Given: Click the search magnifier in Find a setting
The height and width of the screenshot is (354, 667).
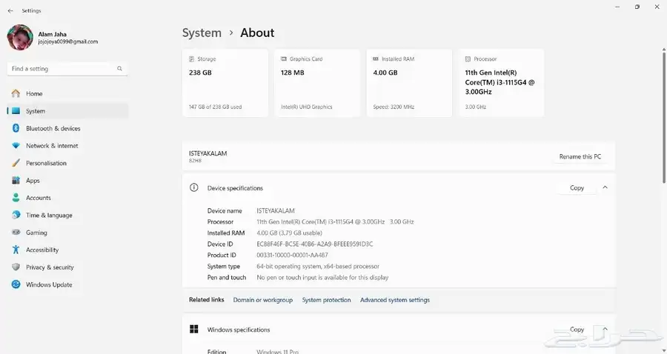Looking at the screenshot, I should (119, 68).
